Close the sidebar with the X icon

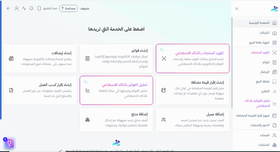pos(237,9)
